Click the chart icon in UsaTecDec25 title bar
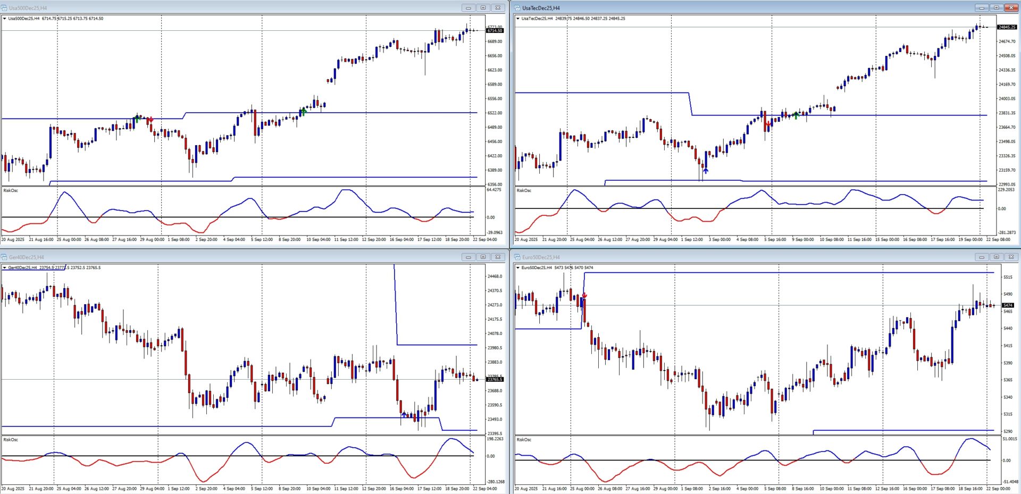 click(517, 8)
